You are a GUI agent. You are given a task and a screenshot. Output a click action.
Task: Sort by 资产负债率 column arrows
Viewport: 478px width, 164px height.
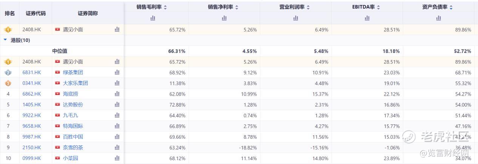point(451,7)
